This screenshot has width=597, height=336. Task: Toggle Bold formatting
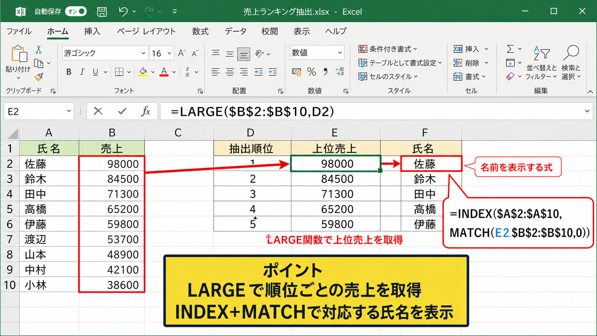point(69,72)
